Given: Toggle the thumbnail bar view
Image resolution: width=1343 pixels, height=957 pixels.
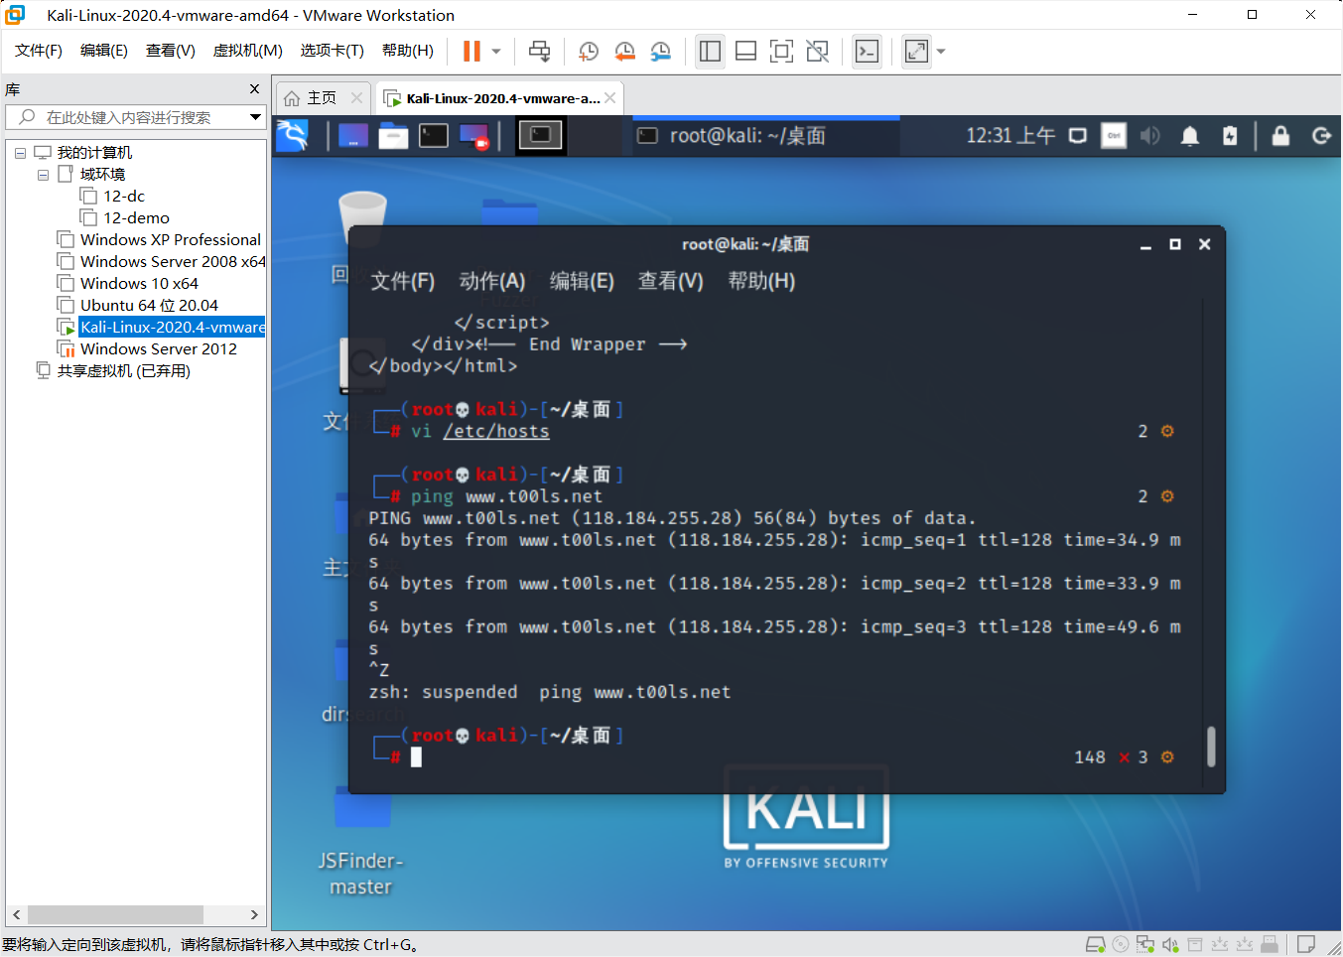Looking at the screenshot, I should (745, 51).
